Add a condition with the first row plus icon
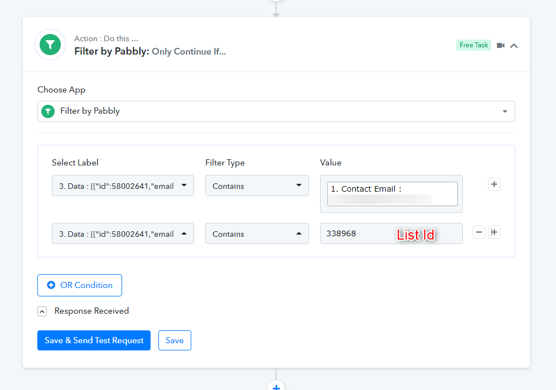The height and width of the screenshot is (390, 556). (494, 184)
